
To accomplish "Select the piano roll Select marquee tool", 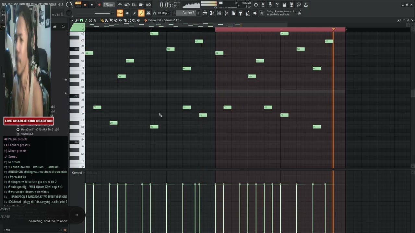I will [129, 20].
